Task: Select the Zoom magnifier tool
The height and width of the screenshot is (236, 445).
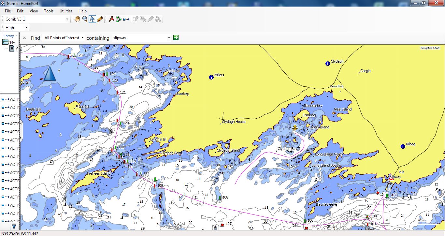Action: [x=85, y=19]
